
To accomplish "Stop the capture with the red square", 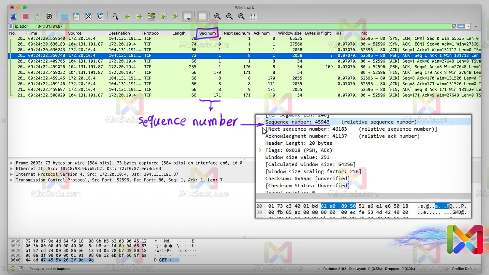I will [x=25, y=17].
